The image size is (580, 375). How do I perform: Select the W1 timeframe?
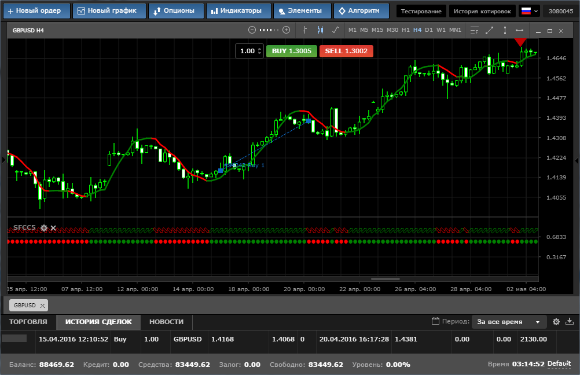tap(441, 30)
